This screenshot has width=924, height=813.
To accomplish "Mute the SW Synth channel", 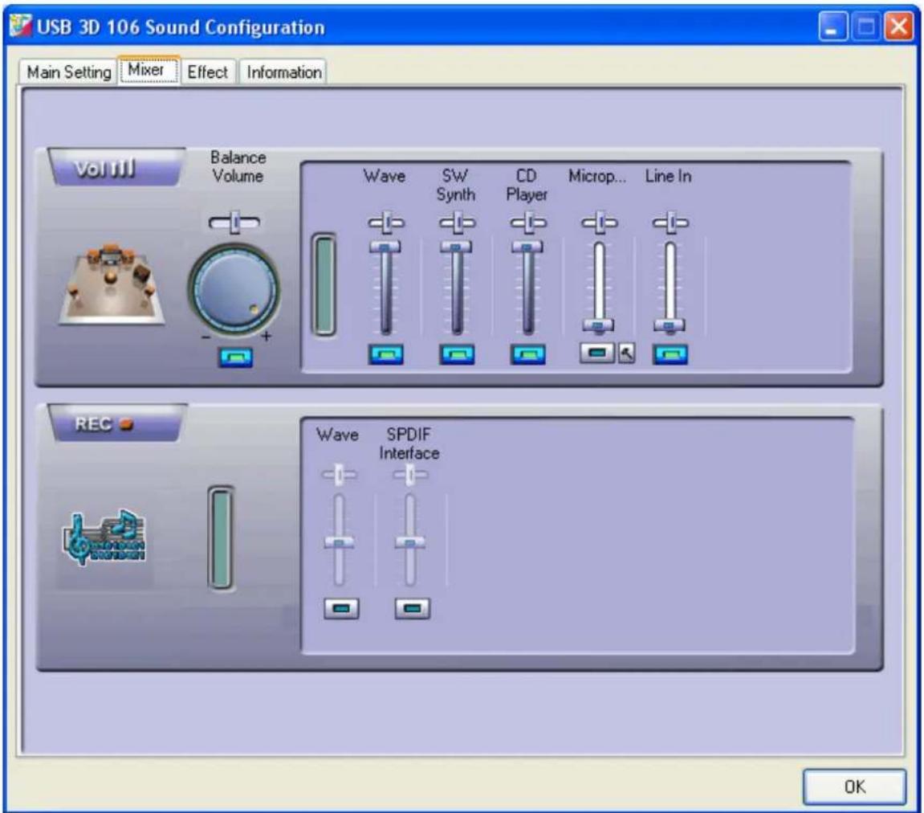I will 457,354.
